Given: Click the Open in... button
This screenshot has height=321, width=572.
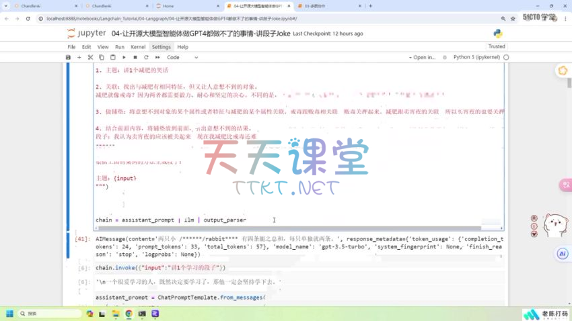Looking at the screenshot, I should [424, 58].
